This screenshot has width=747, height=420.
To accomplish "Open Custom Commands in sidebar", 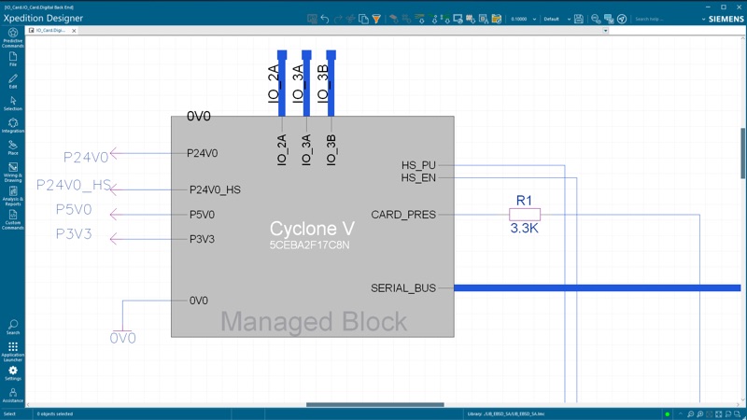I will point(13,219).
